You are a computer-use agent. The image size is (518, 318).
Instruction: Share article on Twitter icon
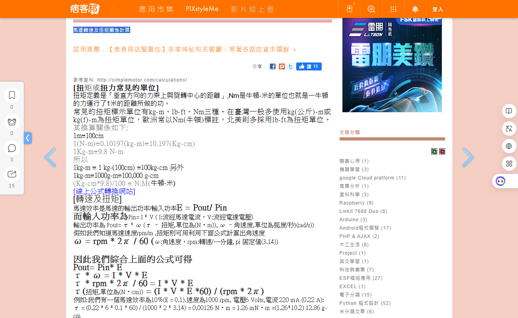(x=291, y=66)
